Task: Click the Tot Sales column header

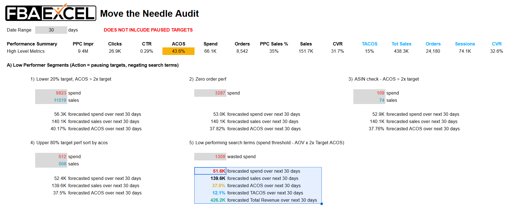Action: (401, 44)
